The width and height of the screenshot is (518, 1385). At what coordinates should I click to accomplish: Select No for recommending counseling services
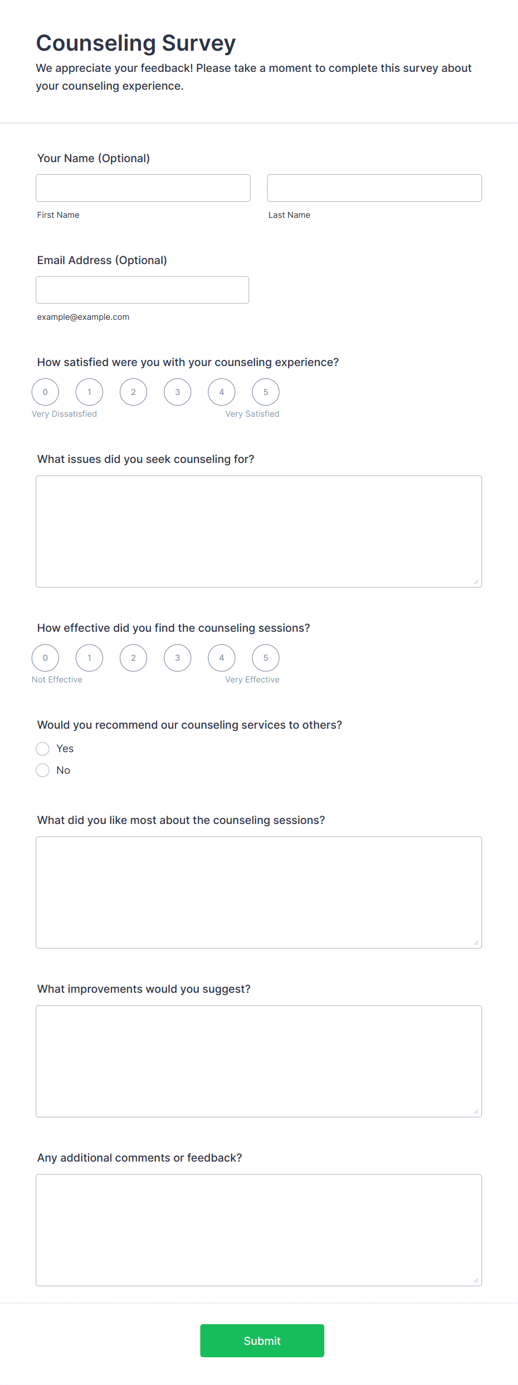pyautogui.click(x=43, y=770)
